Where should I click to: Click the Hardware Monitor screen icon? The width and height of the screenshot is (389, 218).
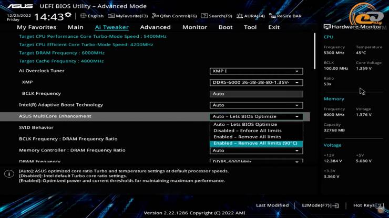327,27
